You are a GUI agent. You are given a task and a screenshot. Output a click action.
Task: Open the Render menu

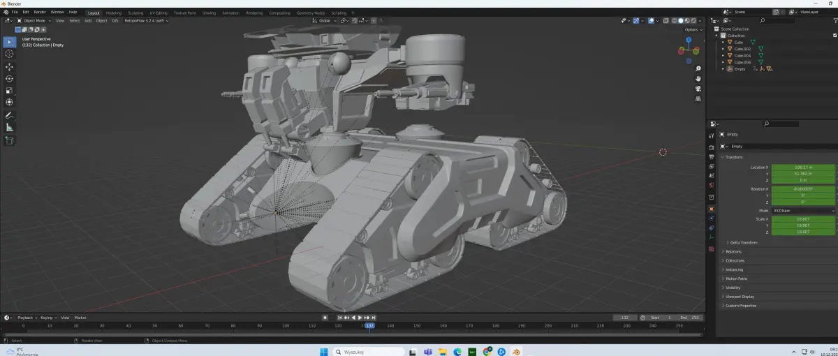40,12
